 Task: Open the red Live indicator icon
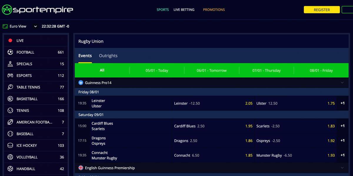pos(10,41)
